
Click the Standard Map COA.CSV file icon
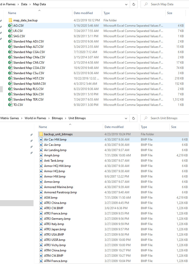[x=10, y=68]
